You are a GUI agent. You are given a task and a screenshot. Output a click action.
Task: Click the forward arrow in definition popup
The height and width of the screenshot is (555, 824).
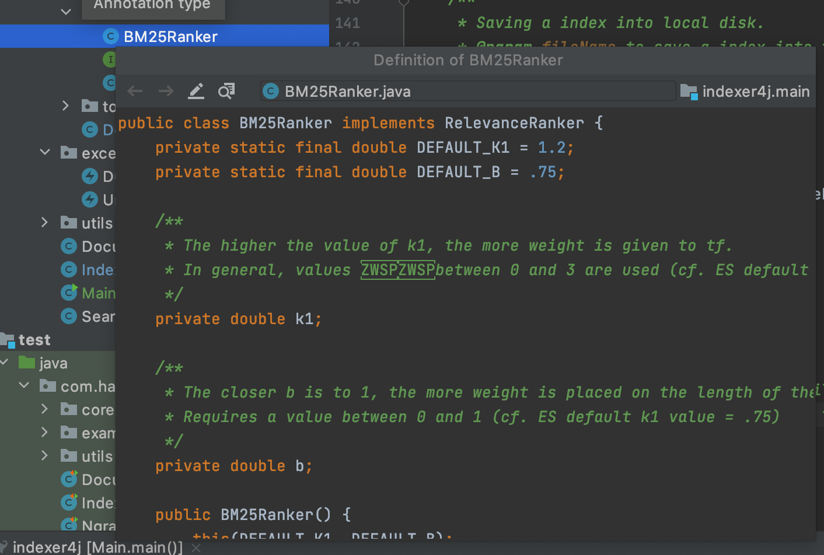[166, 91]
